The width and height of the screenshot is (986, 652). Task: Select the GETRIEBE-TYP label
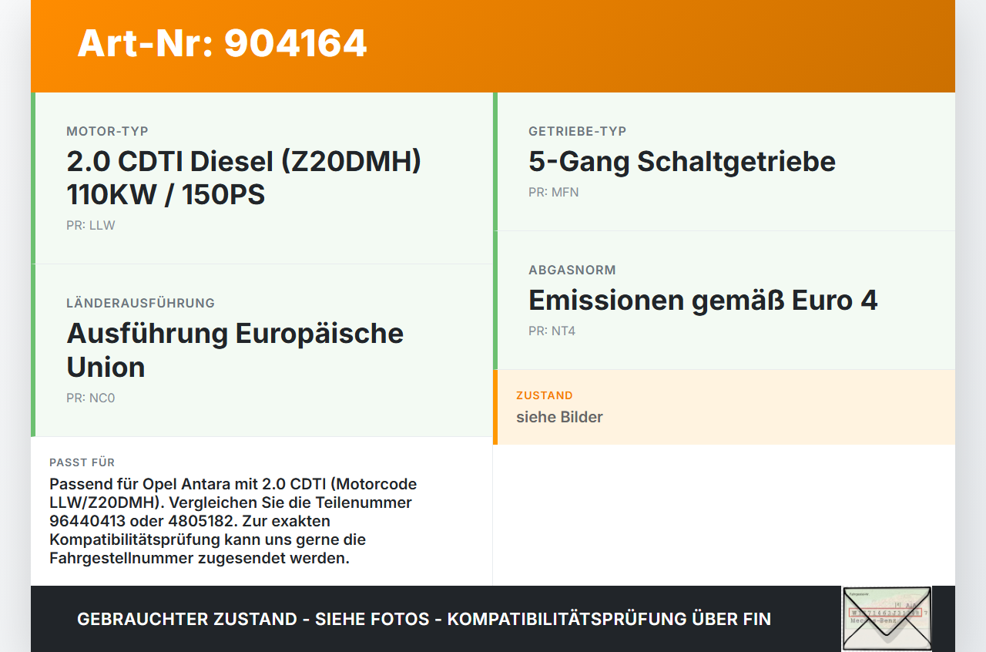point(577,131)
